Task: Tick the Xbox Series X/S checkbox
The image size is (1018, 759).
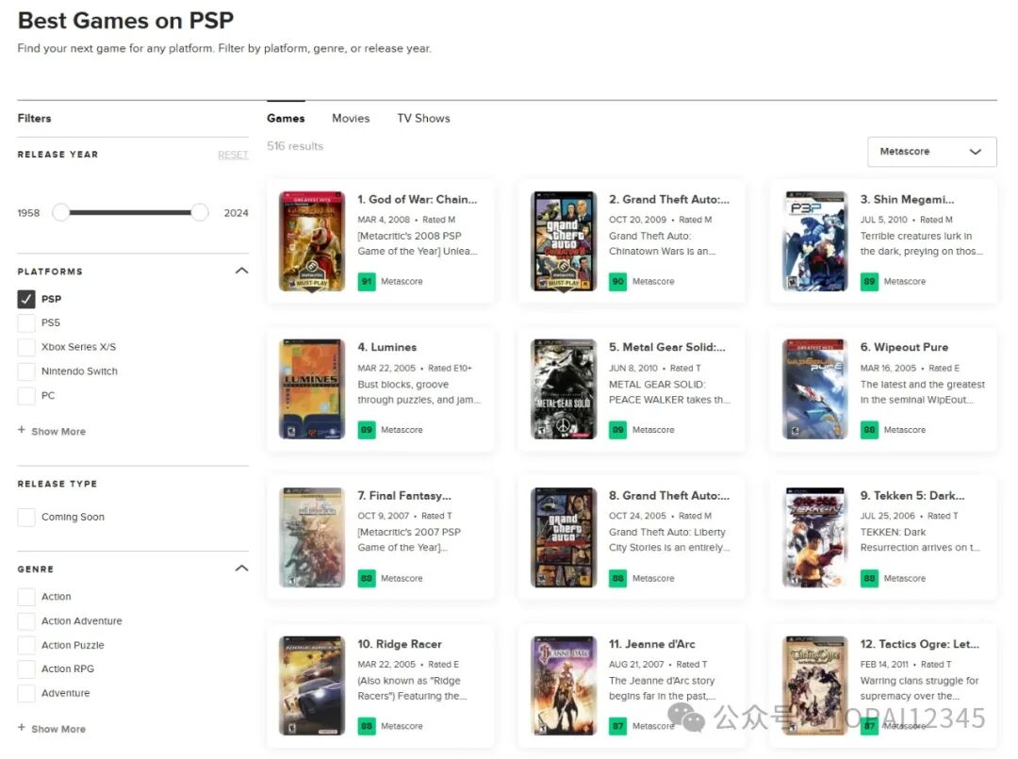Action: pos(26,347)
